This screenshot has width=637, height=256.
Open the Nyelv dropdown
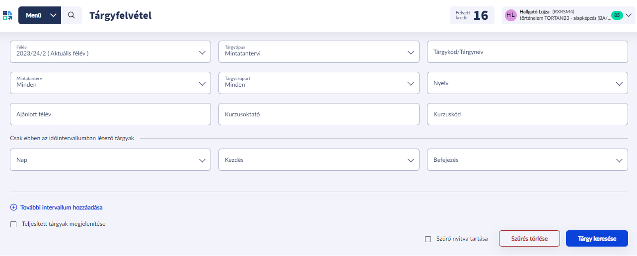527,84
